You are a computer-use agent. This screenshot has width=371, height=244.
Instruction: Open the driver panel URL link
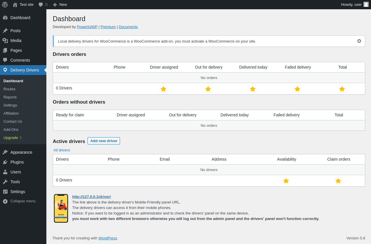click(x=91, y=197)
